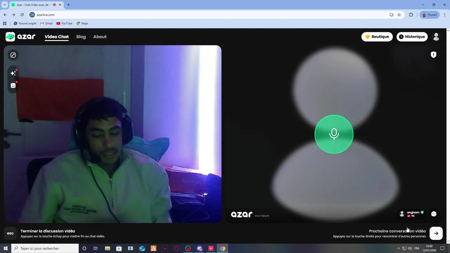Viewport: 450px width, 253px height.
Task: Click the next video chat arrow button
Action: tap(436, 233)
